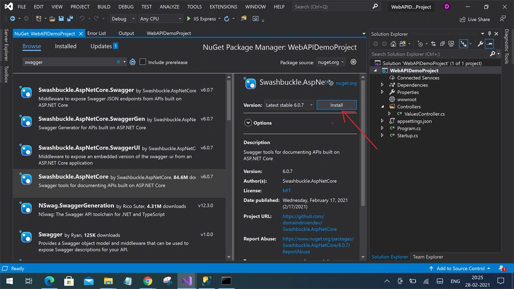514x289 pixels.
Task: Open the GitHub Project URL link
Action: click(309, 222)
